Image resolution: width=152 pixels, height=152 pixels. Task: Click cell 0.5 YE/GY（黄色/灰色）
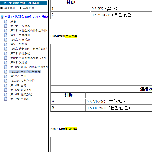121,15
